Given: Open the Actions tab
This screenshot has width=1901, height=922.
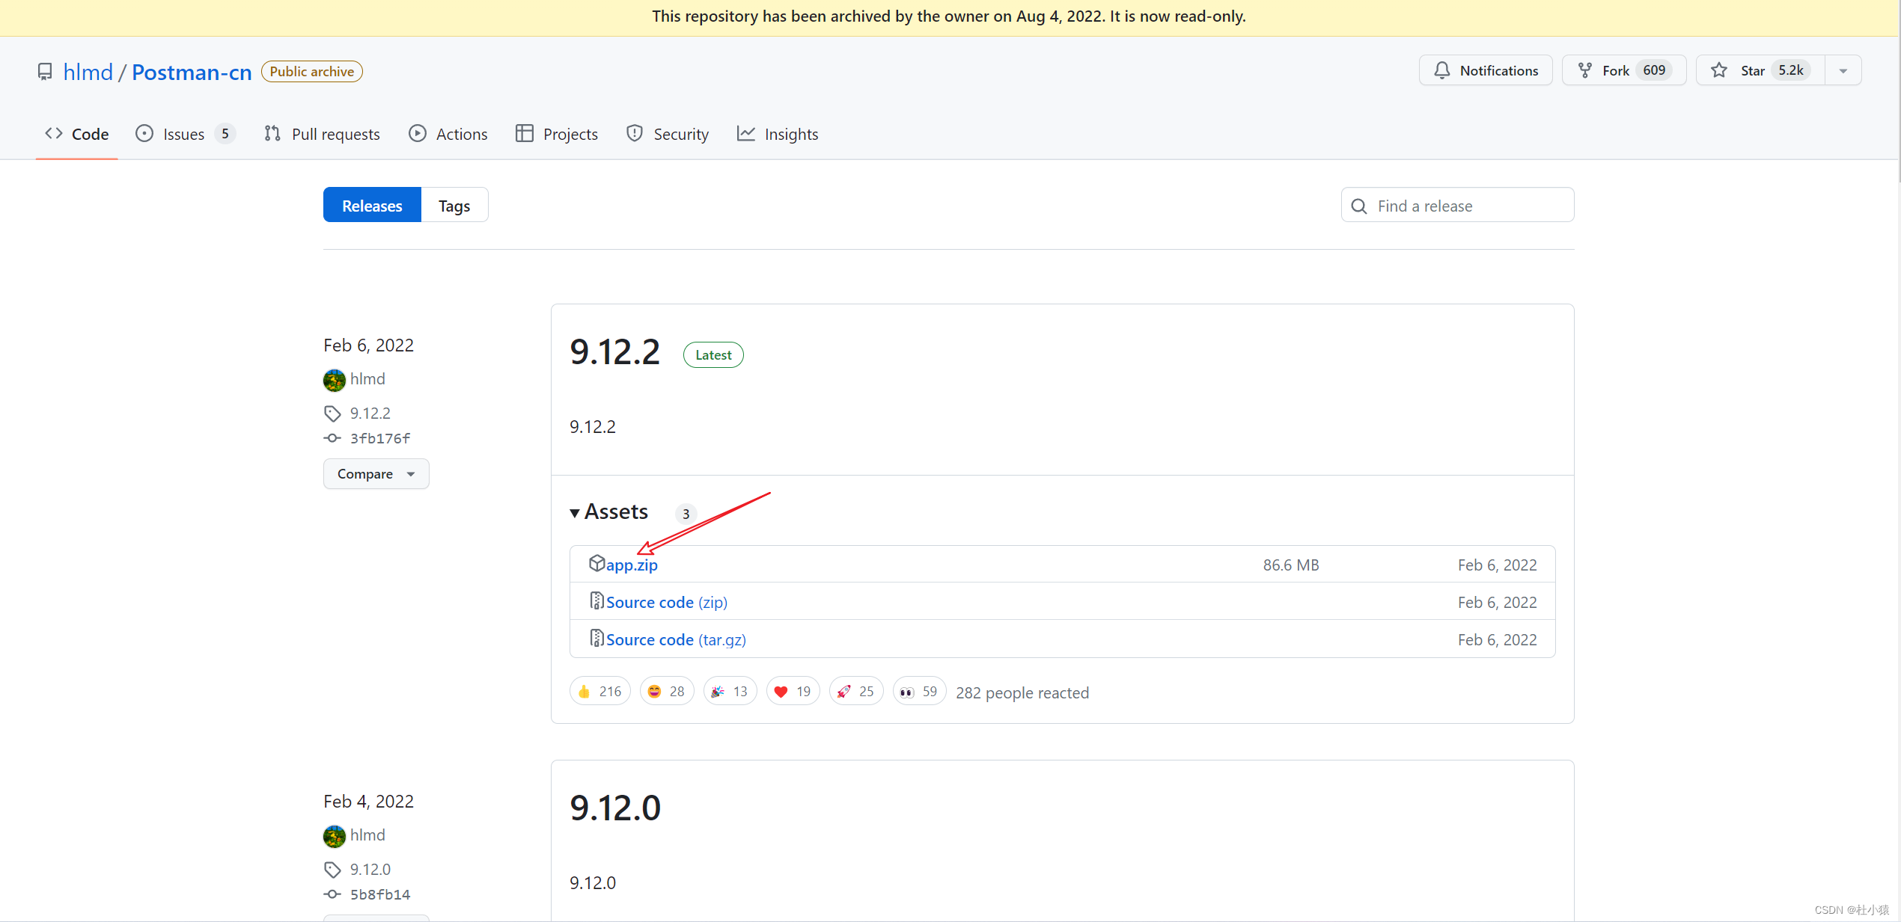Looking at the screenshot, I should coord(448,134).
